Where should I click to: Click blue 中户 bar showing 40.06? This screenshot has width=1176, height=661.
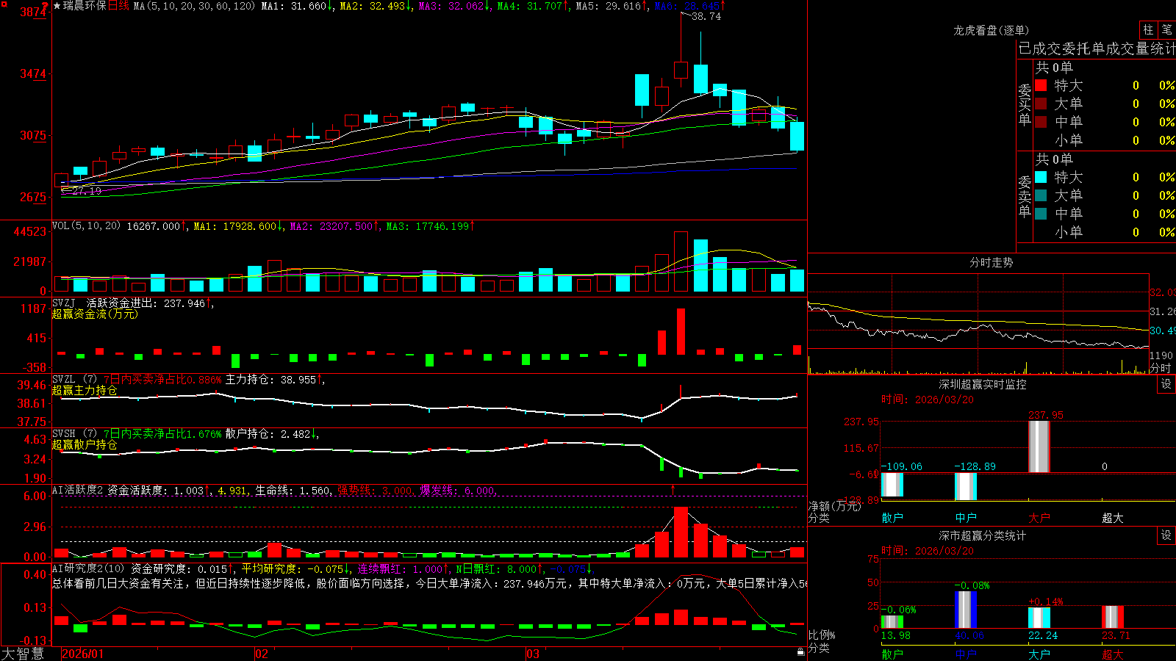click(x=966, y=610)
